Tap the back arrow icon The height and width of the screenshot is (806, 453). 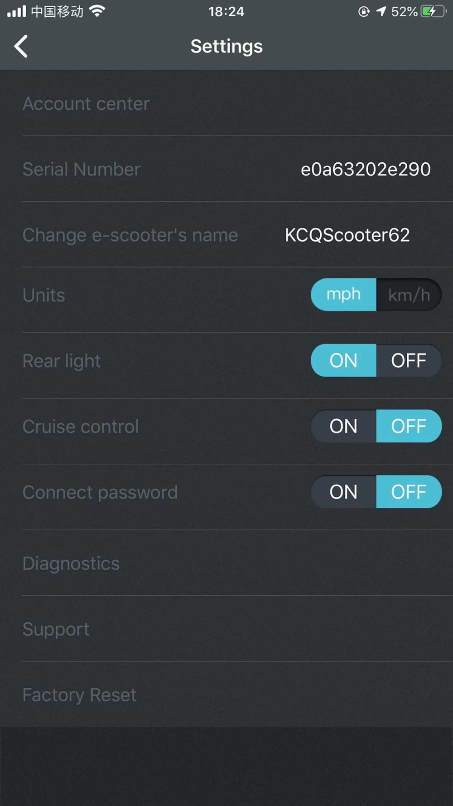tap(21, 46)
